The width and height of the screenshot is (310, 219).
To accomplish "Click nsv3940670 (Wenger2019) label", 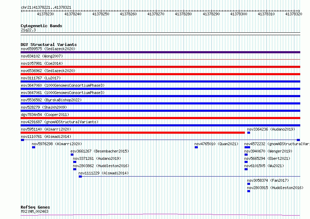I will click(x=268, y=151).
